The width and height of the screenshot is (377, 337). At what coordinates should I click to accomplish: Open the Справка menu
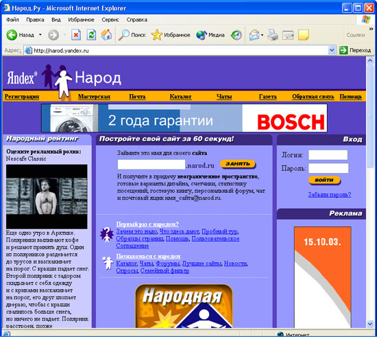[137, 20]
